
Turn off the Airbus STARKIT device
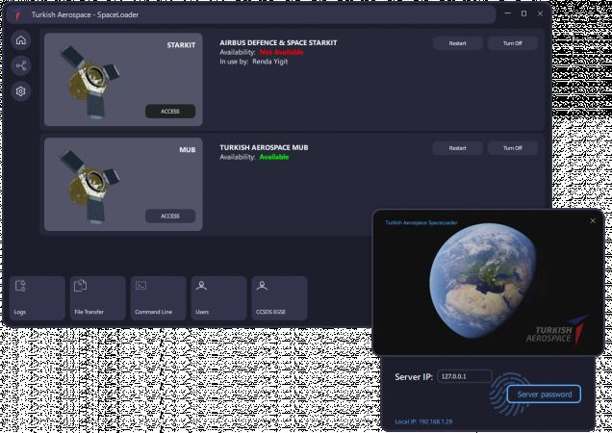tap(513, 43)
